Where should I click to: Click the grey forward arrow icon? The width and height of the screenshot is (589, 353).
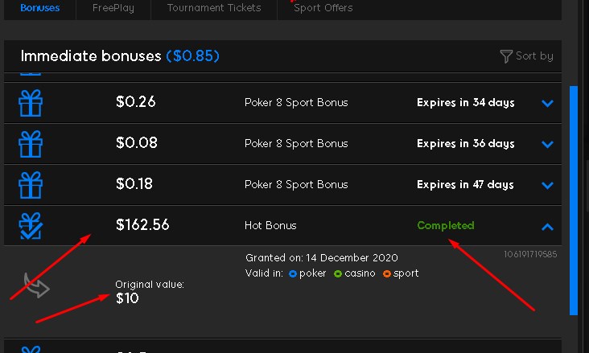[36, 285]
